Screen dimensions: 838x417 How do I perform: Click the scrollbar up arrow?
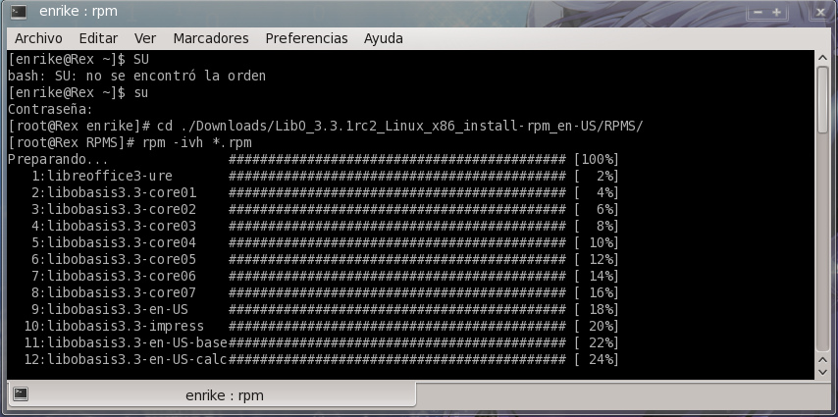coord(822,58)
